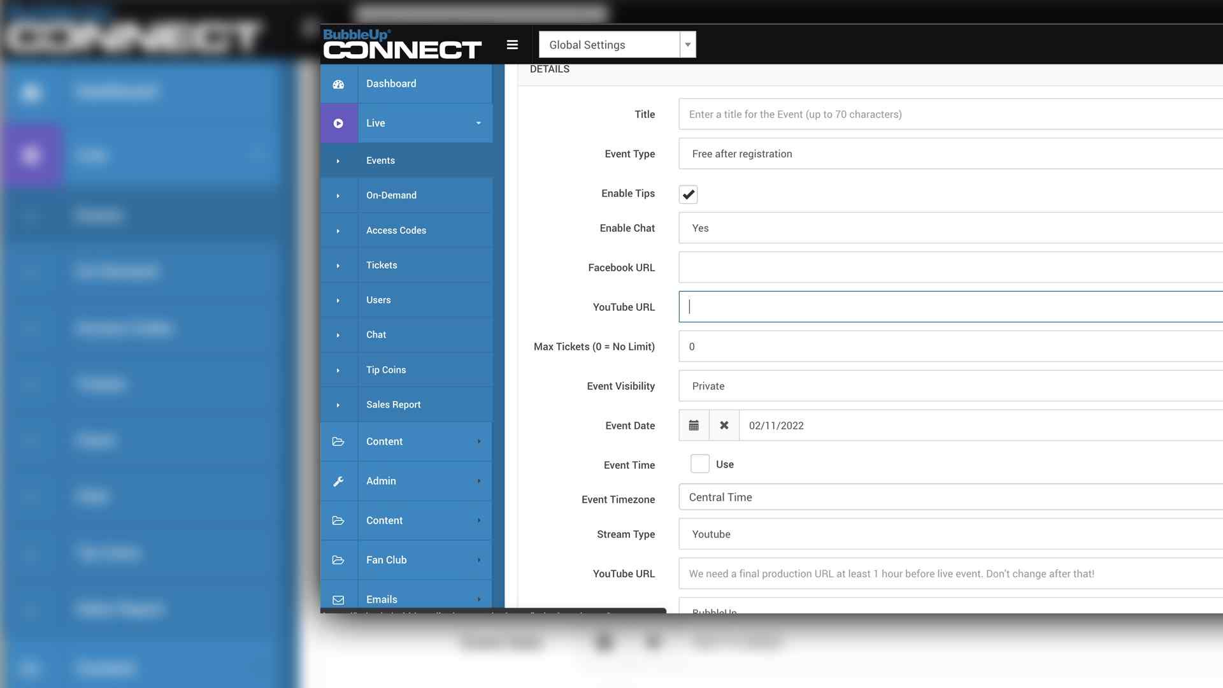Open the Event Visibility dropdown
This screenshot has width=1223, height=688.
point(950,386)
